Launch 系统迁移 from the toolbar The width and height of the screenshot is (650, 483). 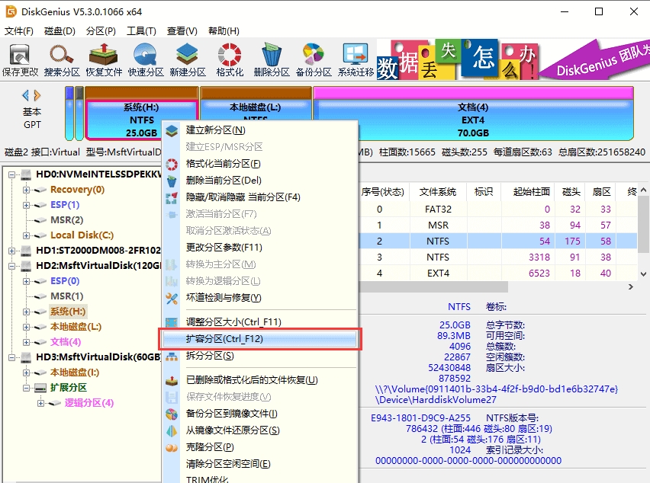tap(356, 59)
